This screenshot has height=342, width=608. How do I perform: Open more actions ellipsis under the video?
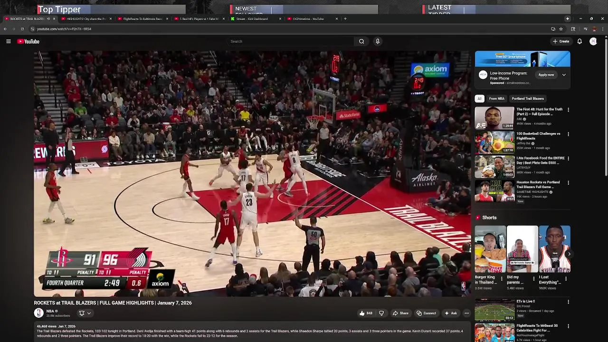pyautogui.click(x=466, y=313)
